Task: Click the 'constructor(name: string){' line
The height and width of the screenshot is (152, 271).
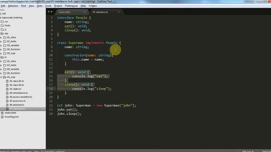Action: pyautogui.click(x=89, y=55)
